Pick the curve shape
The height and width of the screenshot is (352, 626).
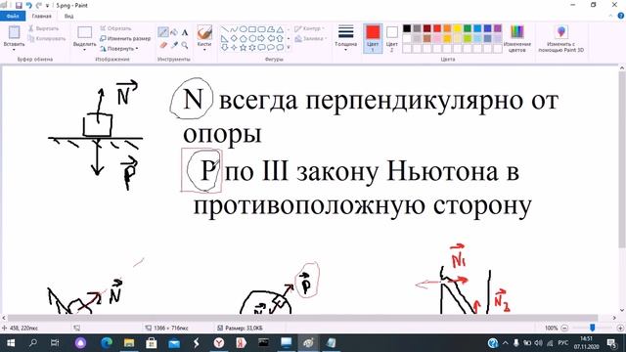tap(234, 29)
